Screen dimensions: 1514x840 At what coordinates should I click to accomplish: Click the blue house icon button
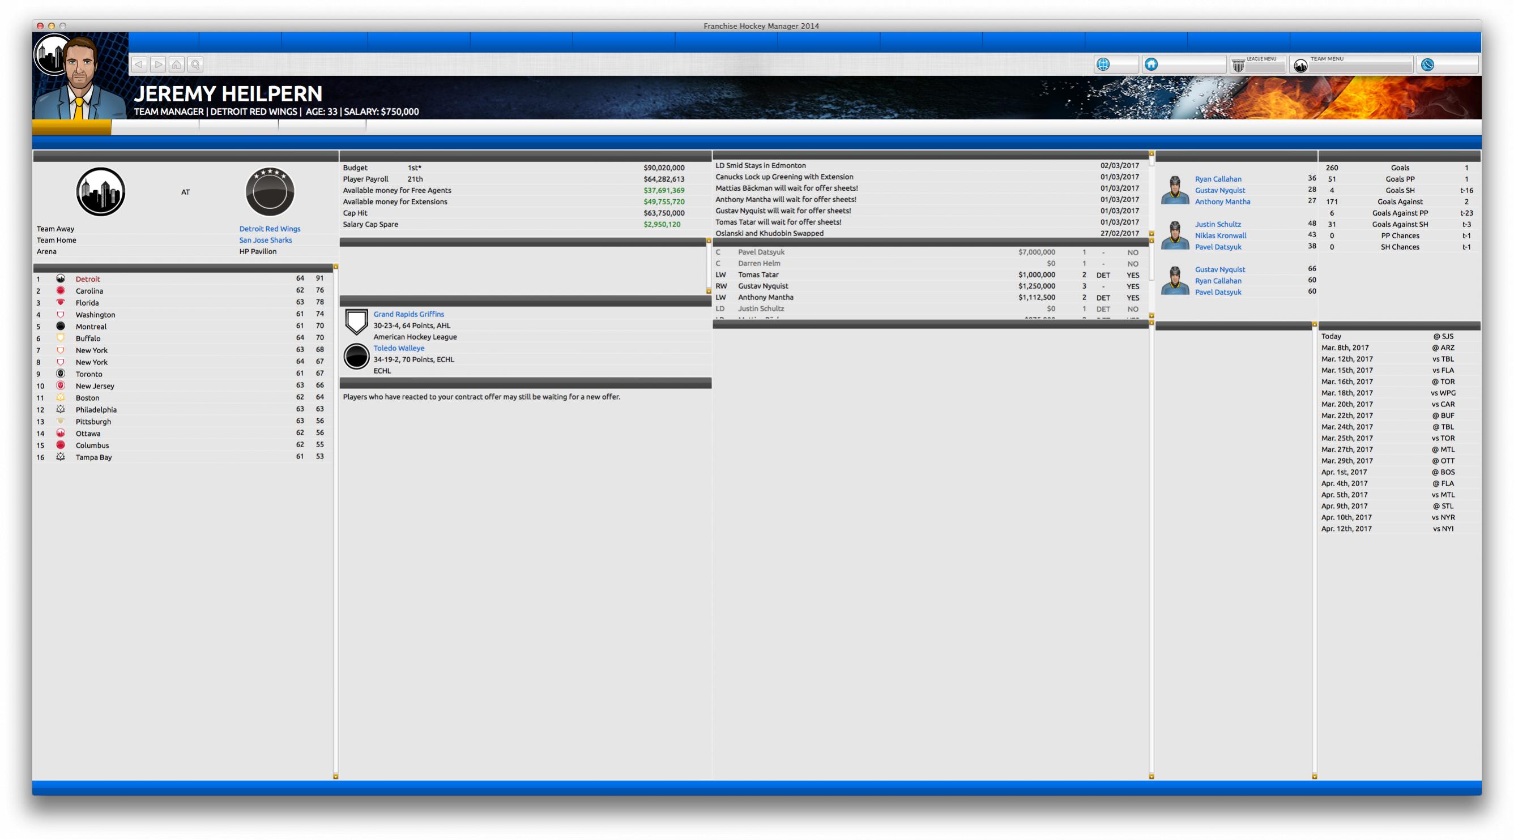pyautogui.click(x=1184, y=65)
